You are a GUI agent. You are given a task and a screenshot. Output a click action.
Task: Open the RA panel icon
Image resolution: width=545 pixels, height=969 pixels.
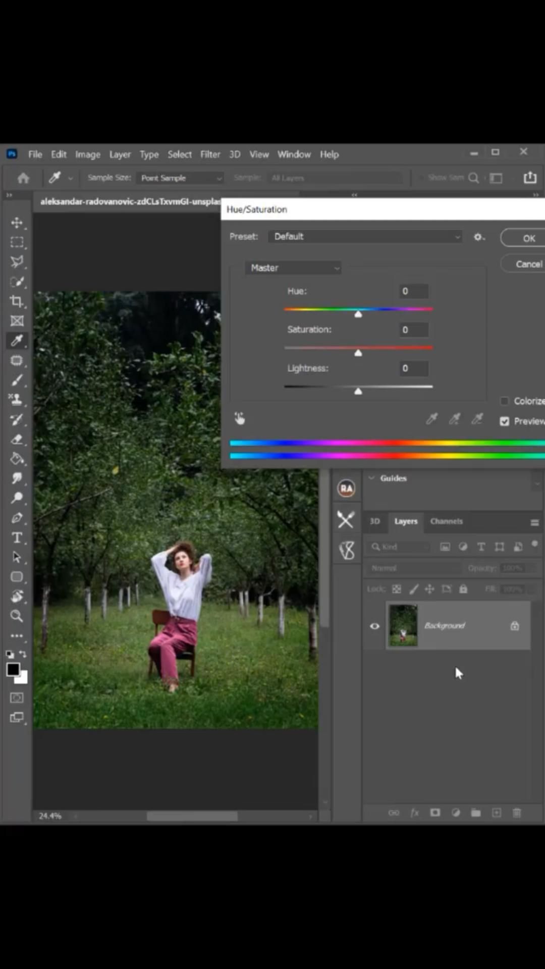click(346, 489)
